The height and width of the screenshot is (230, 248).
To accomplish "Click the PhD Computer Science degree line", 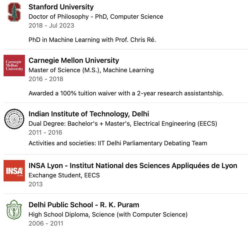I will click(x=96, y=16).
